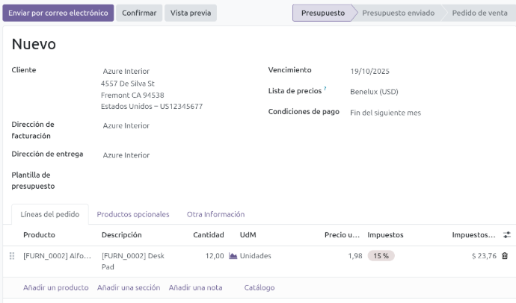Screen dimensions: 516x303
Task: Set status to Presupuesto enviado
Action: (x=398, y=13)
